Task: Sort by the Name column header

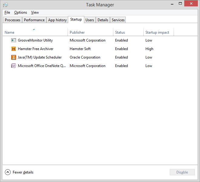Action: (x=9, y=32)
